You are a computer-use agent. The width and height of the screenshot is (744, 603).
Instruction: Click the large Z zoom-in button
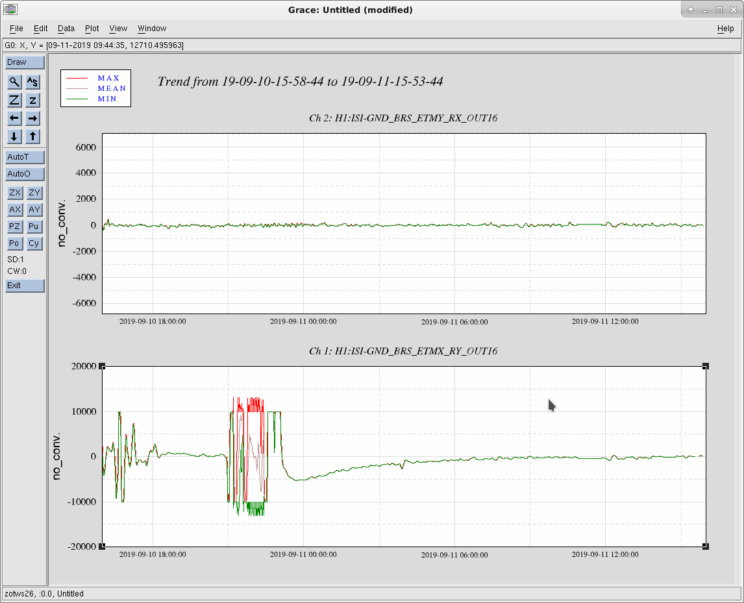click(15, 100)
